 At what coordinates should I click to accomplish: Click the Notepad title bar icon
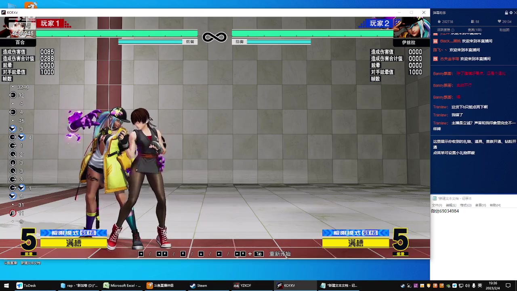point(435,198)
